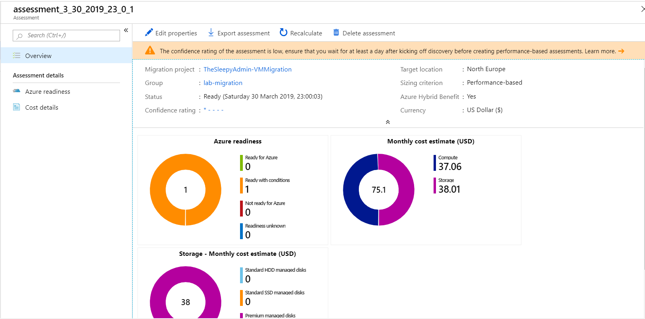This screenshot has width=645, height=319.
Task: Click the Ready with conditions orange swatch
Action: tap(241, 186)
